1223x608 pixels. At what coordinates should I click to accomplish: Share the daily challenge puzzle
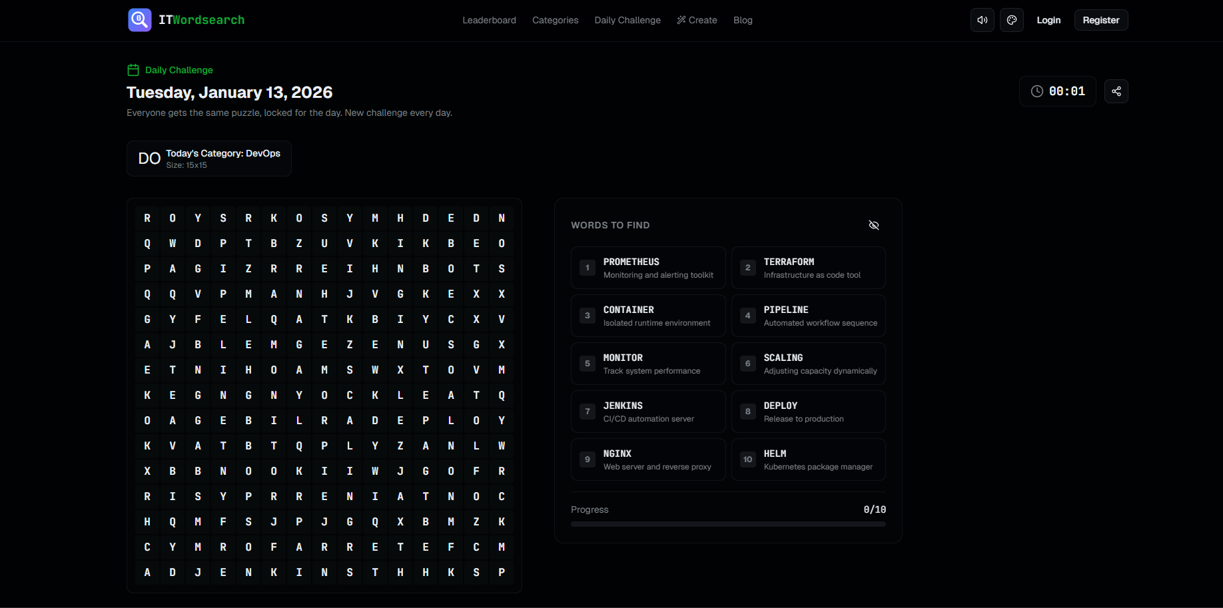click(x=1116, y=91)
